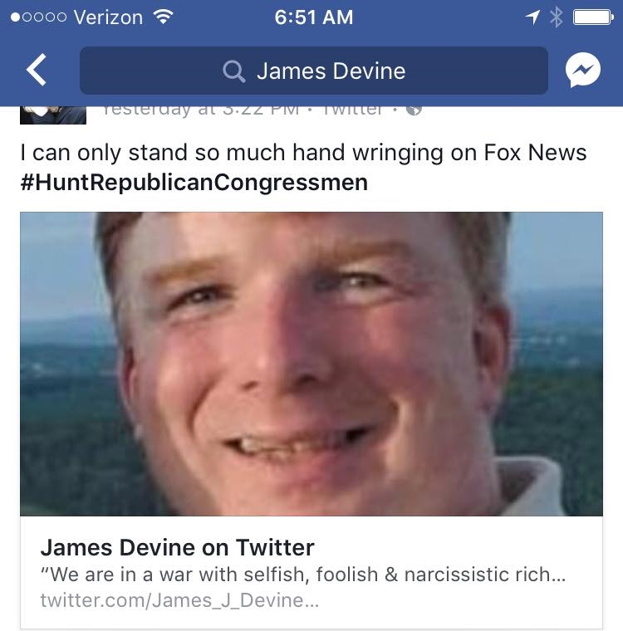Screen dimensions: 623x631
Task: Tap the post timestamp Yesterday at 3:22 PM
Action: tap(200, 110)
